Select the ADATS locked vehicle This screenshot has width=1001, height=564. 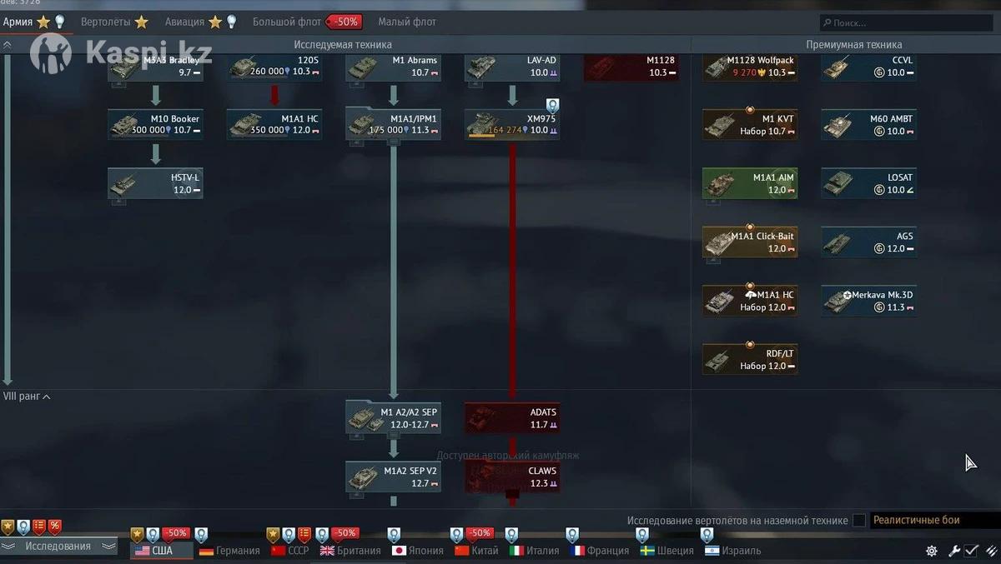pos(512,419)
